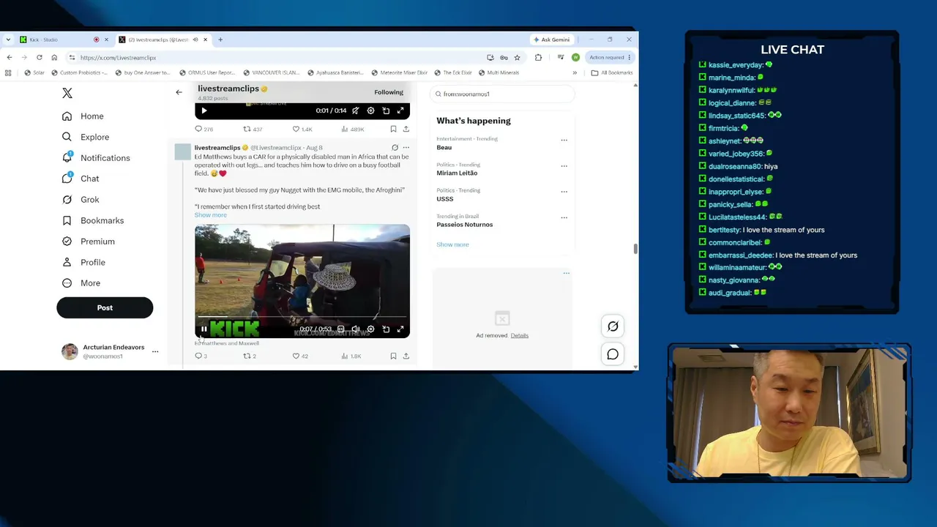Viewport: 937px width, 527px height.
Task: Repost the post with 2 reposts
Action: pos(250,356)
